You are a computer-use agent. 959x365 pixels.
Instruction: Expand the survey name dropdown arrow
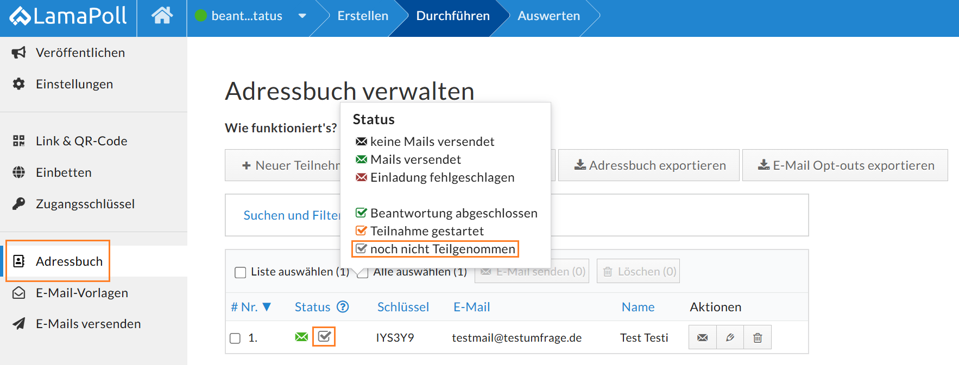click(302, 16)
